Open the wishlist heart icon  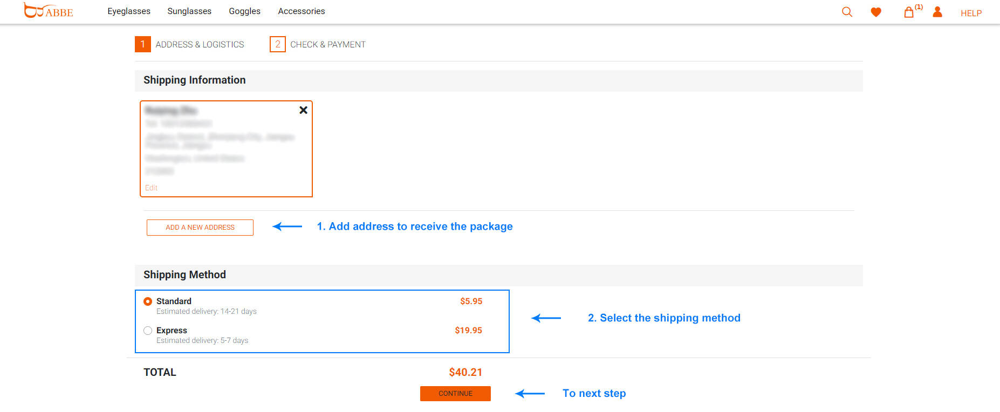point(876,12)
